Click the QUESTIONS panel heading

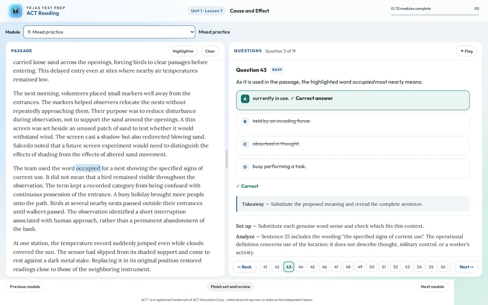[248, 51]
